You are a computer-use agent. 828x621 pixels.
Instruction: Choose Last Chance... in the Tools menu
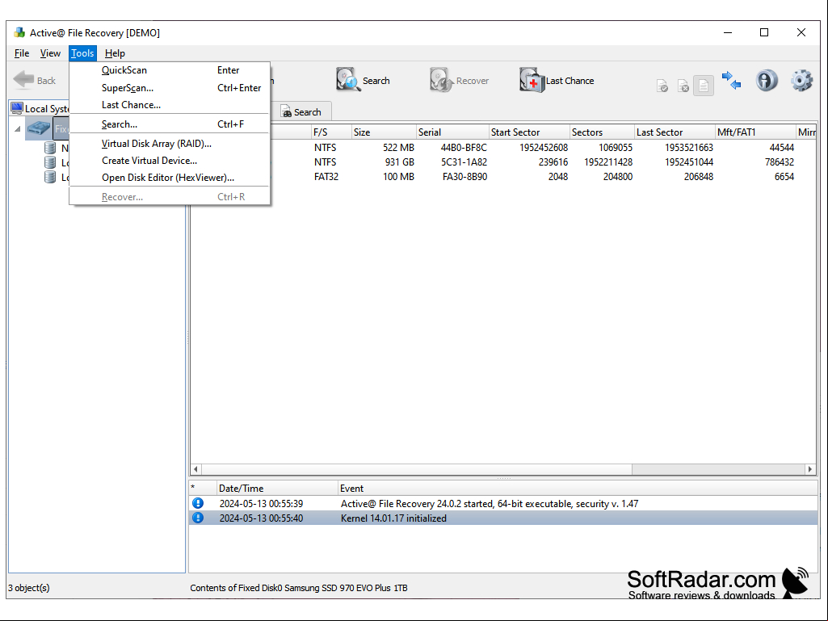170,104
